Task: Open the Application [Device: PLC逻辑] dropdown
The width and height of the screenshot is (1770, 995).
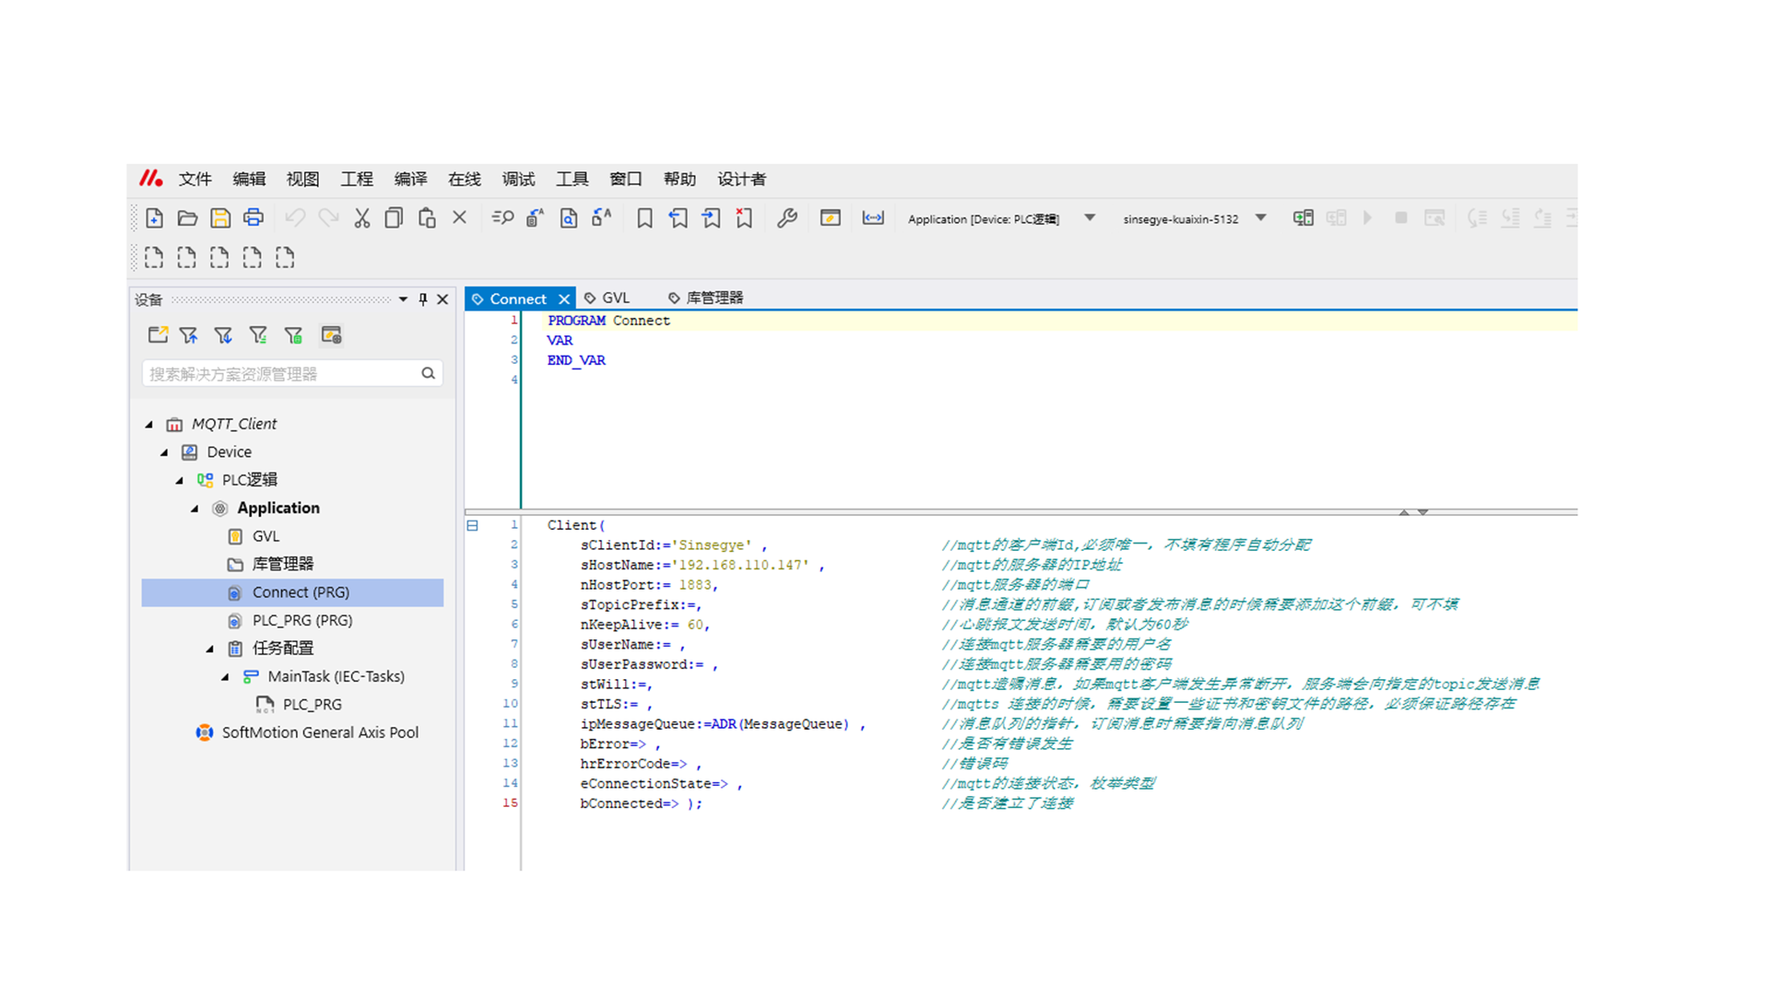Action: [x=1090, y=218]
